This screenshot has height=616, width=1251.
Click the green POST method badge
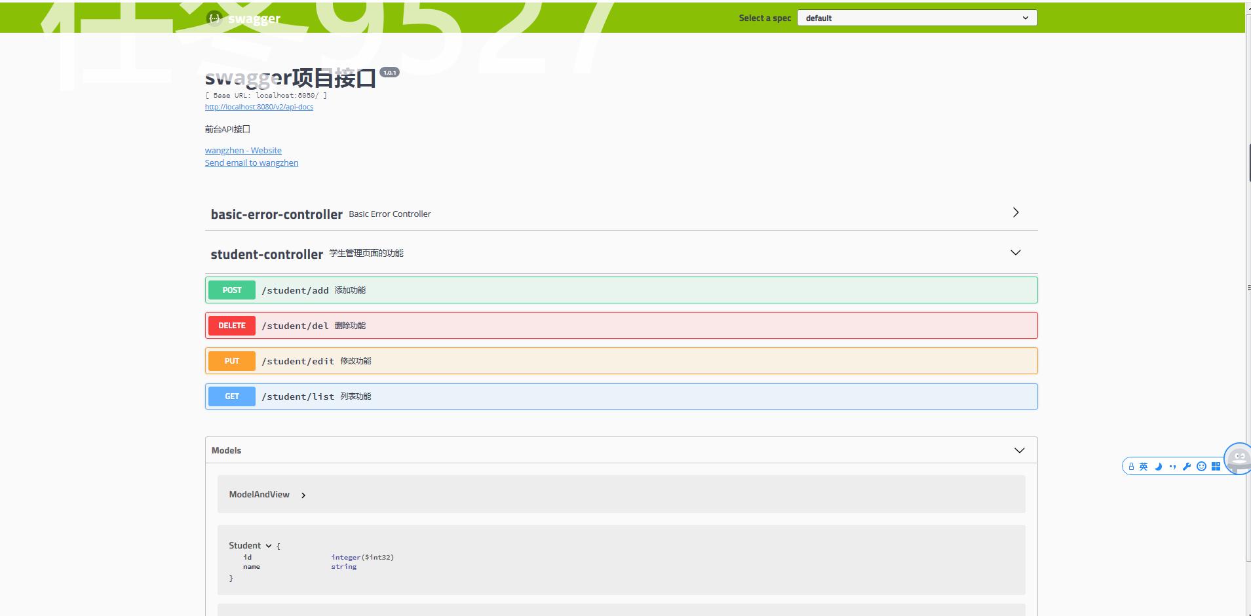coord(232,290)
